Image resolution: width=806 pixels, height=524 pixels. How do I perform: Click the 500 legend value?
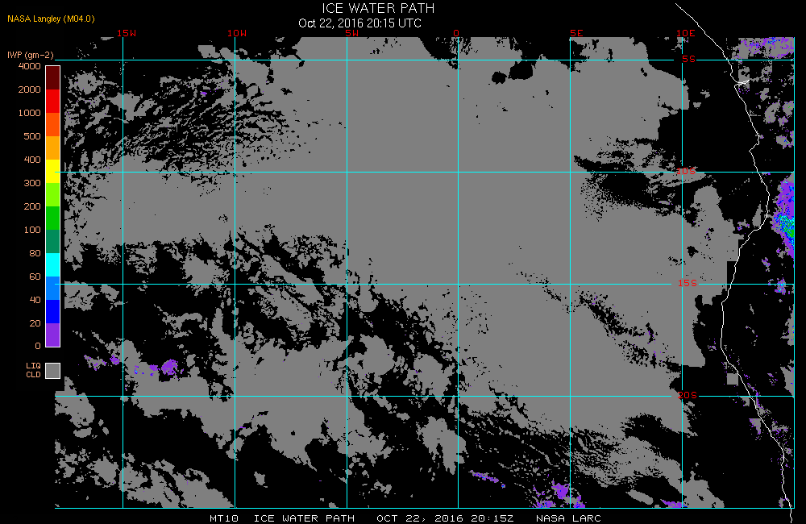point(32,136)
